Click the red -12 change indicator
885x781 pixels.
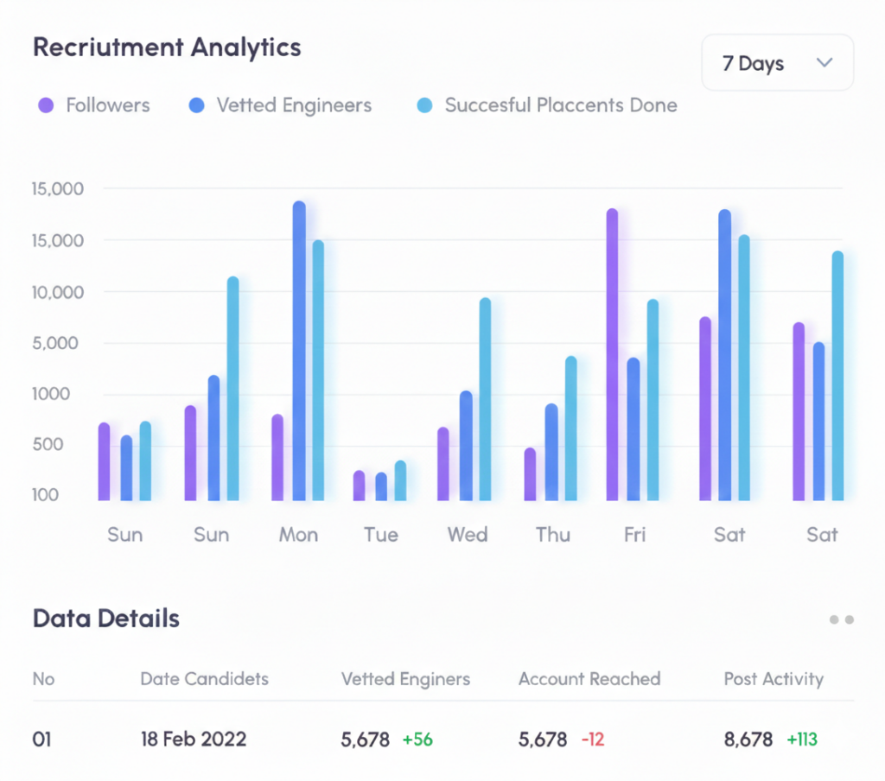click(x=593, y=740)
